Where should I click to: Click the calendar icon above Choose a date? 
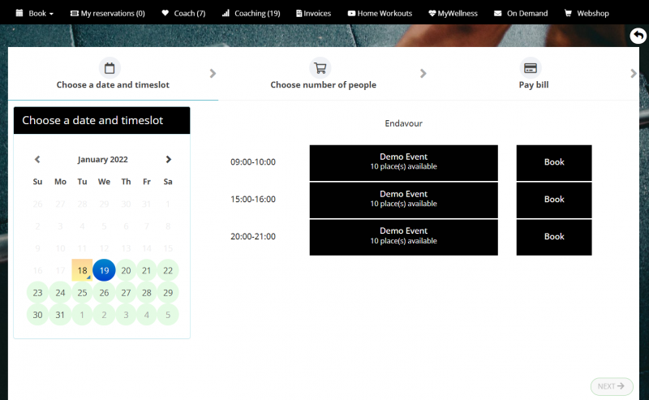pyautogui.click(x=110, y=68)
